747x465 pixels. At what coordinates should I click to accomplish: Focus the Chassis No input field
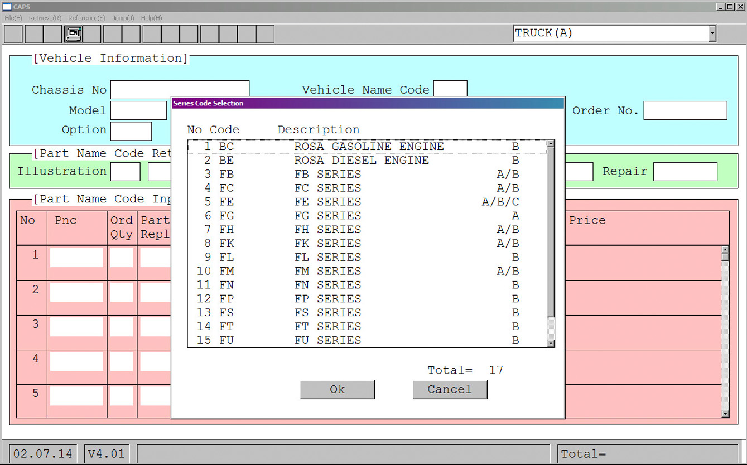(x=180, y=90)
